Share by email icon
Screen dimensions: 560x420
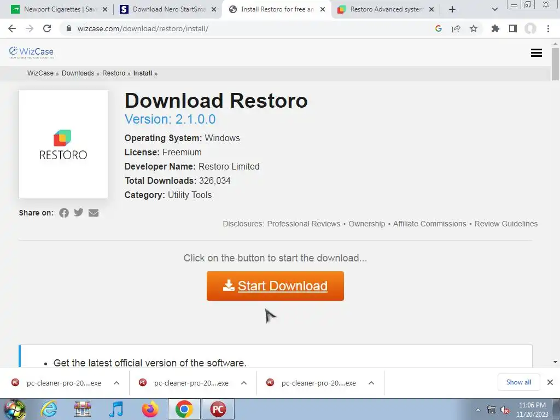pyautogui.click(x=94, y=213)
